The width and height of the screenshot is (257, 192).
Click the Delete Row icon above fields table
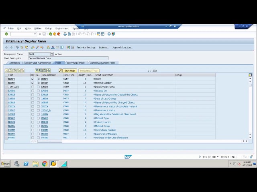22,70
